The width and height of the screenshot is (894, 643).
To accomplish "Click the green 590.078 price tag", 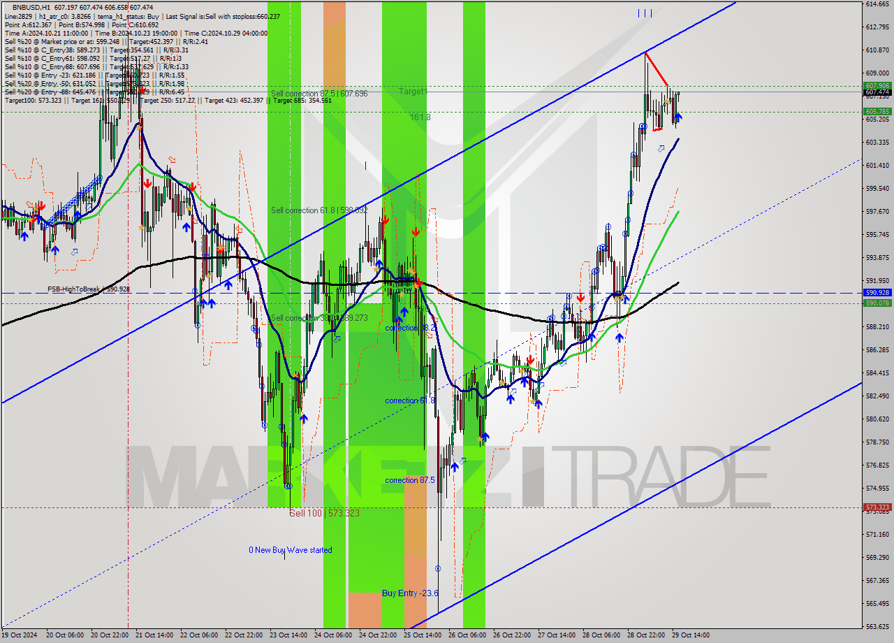I will [x=877, y=303].
